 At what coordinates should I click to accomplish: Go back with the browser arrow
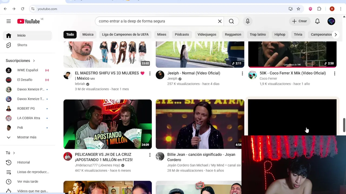click(x=5, y=9)
